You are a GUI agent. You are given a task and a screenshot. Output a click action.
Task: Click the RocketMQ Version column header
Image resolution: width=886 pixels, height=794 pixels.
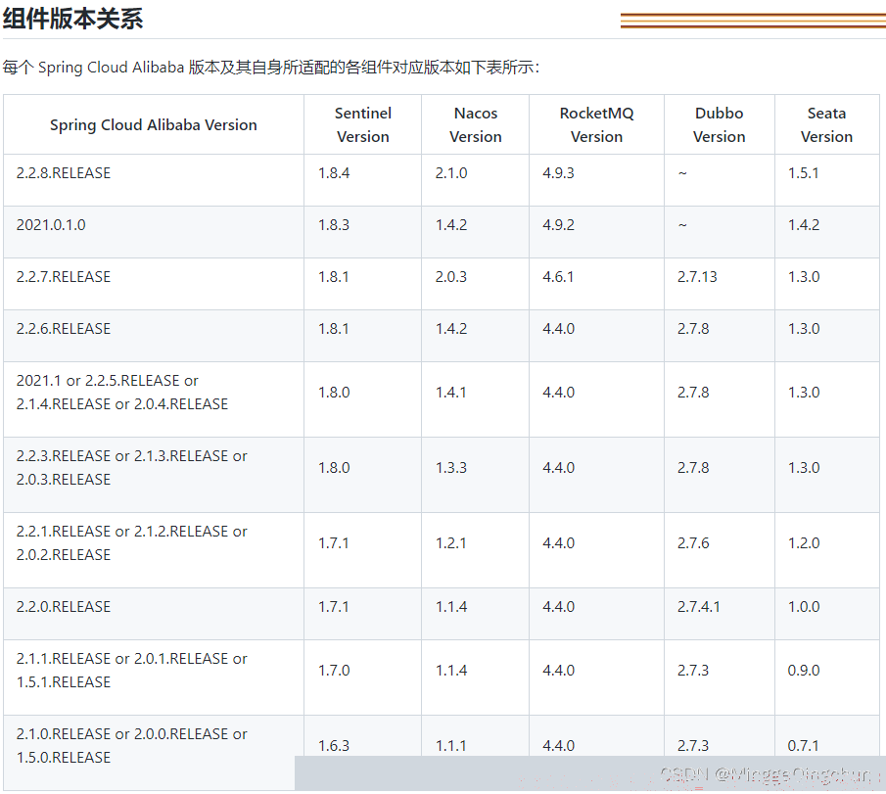pyautogui.click(x=596, y=125)
